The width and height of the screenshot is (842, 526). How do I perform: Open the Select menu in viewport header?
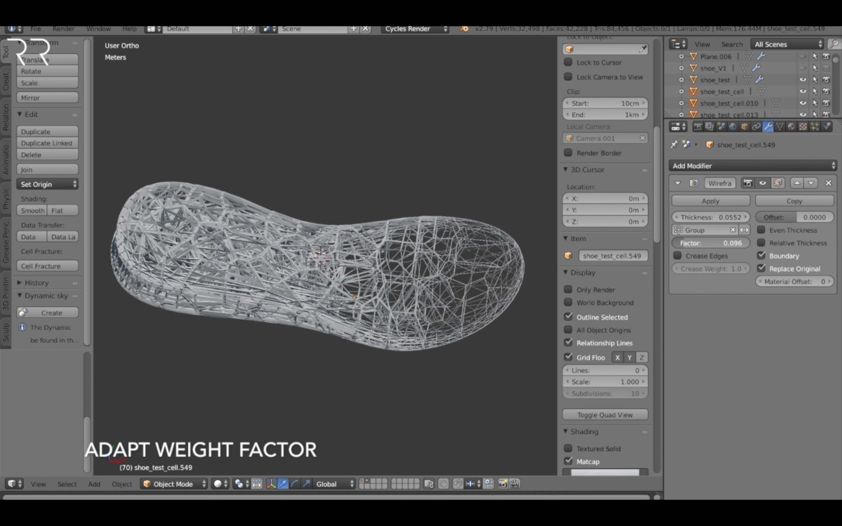(x=67, y=484)
